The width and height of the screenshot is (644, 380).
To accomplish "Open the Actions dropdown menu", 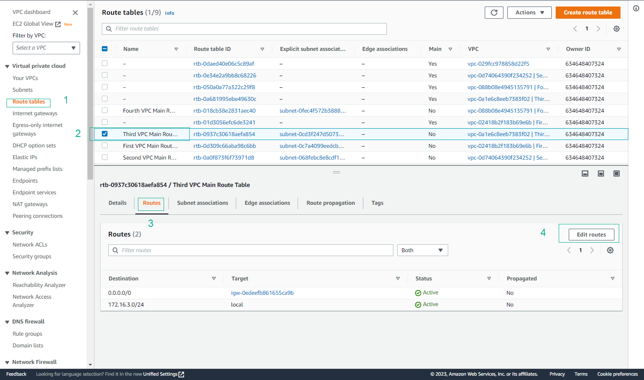I will coord(530,13).
